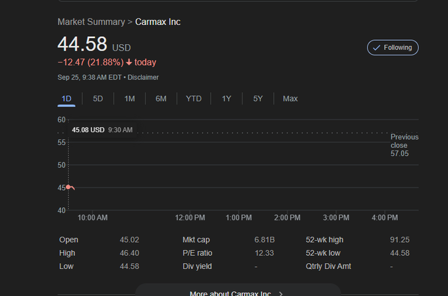448x296 pixels.
Task: Click the Low label in stats table
Action: click(67, 266)
